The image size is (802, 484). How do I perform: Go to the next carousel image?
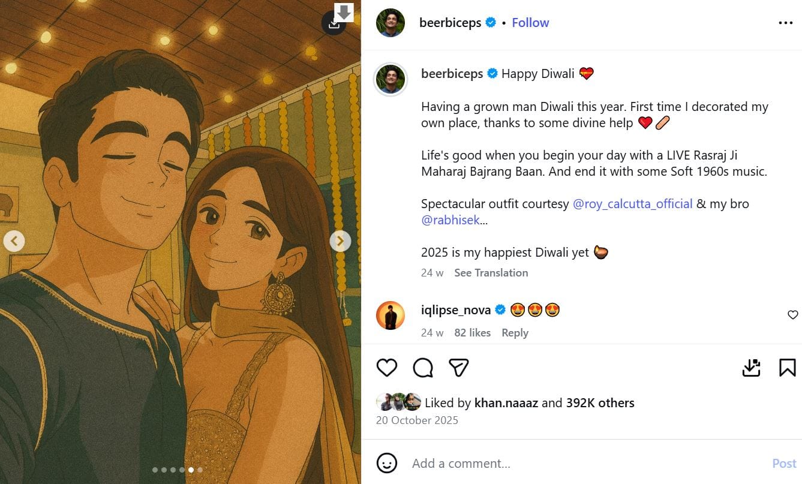point(340,241)
